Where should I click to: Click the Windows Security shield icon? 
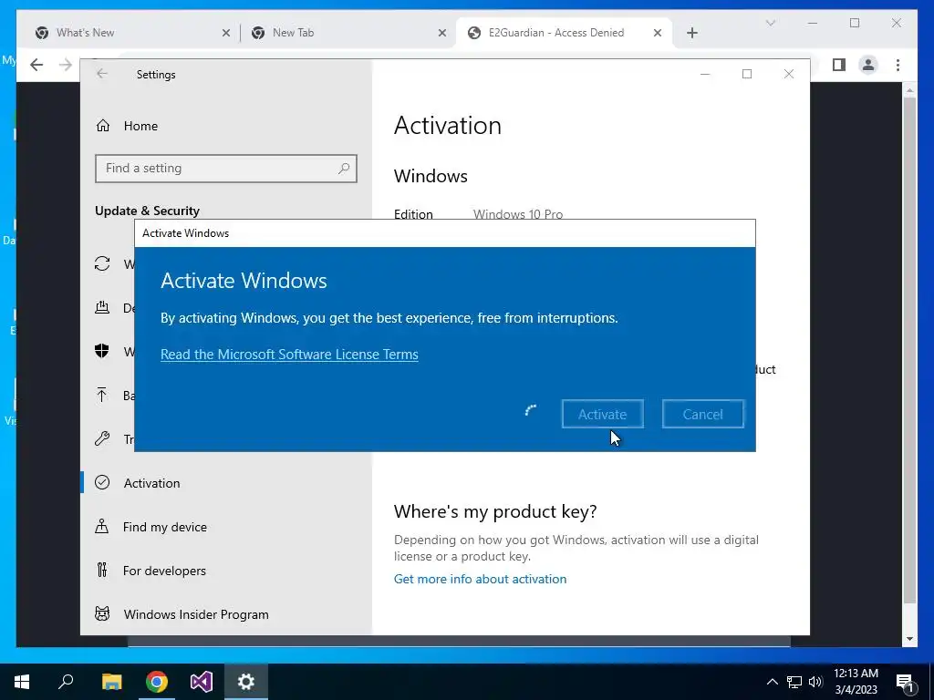pos(102,351)
